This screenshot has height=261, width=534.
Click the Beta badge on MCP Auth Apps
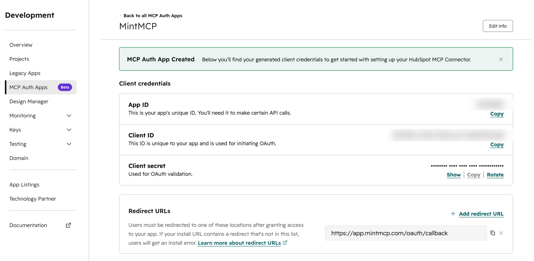pyautogui.click(x=65, y=87)
